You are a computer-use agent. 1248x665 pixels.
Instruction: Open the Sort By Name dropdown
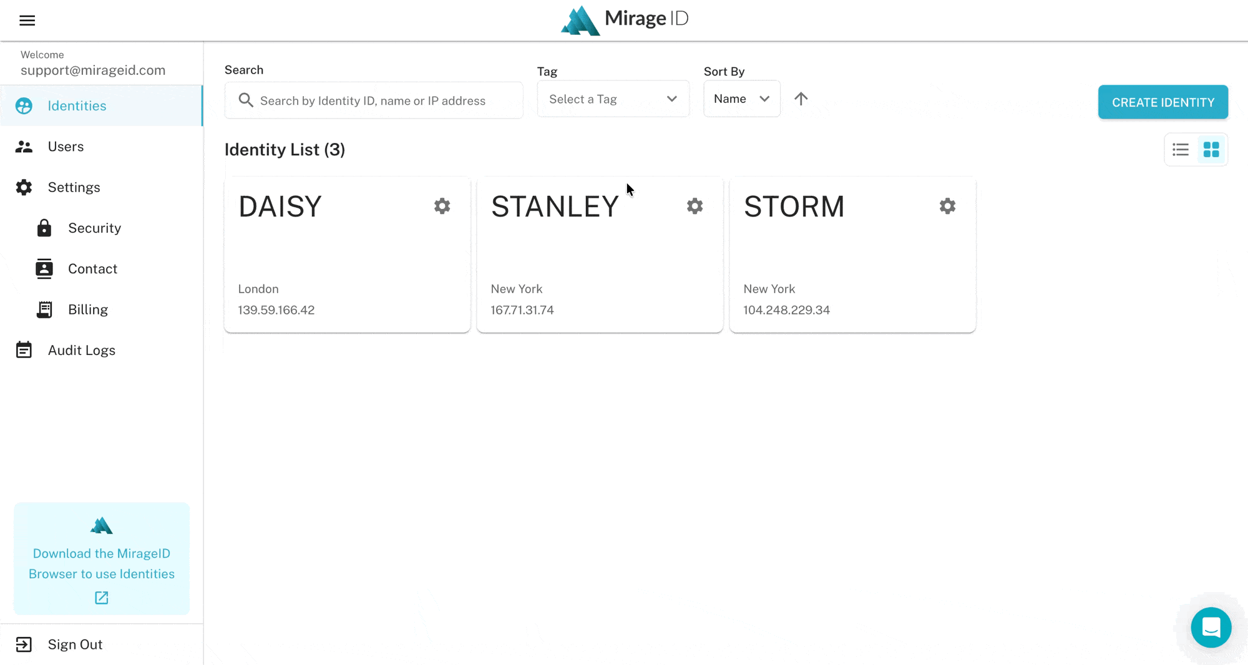click(741, 99)
